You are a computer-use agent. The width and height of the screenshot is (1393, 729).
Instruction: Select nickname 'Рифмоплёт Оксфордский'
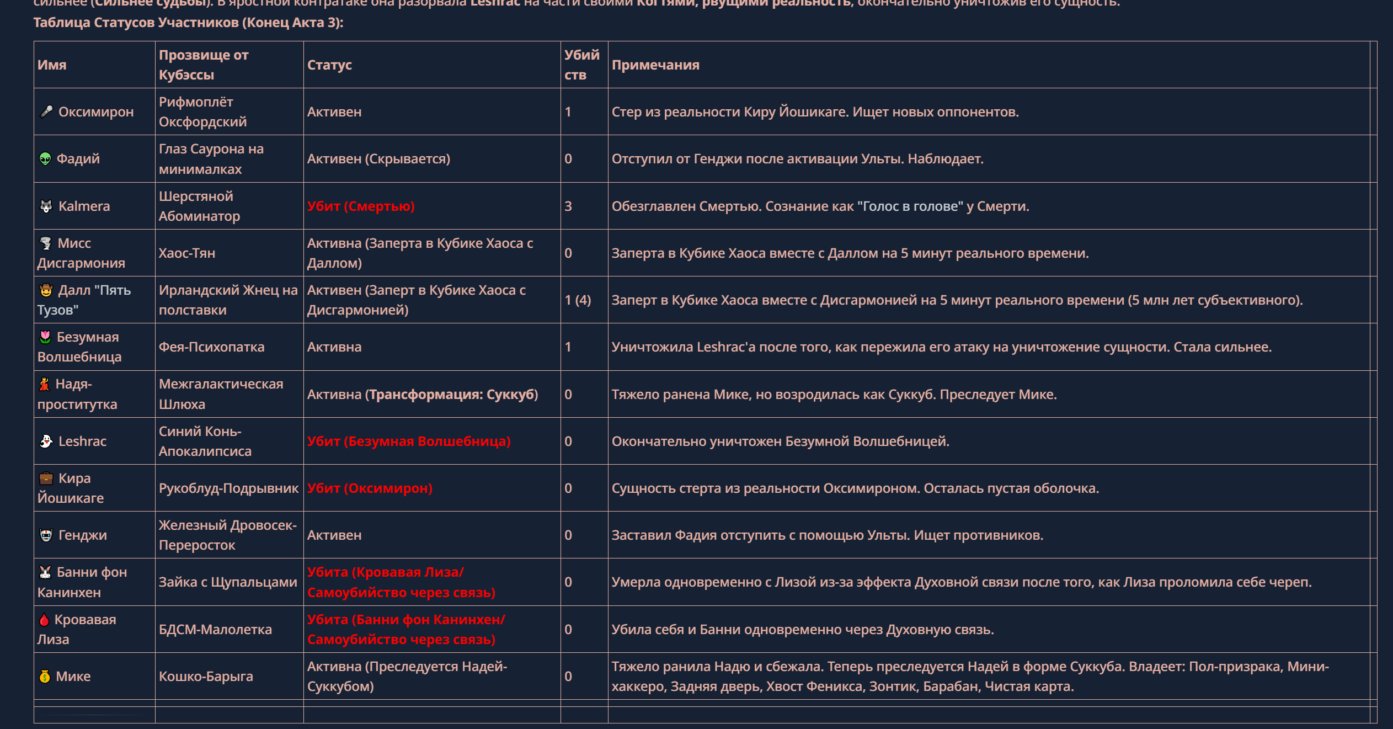203,112
